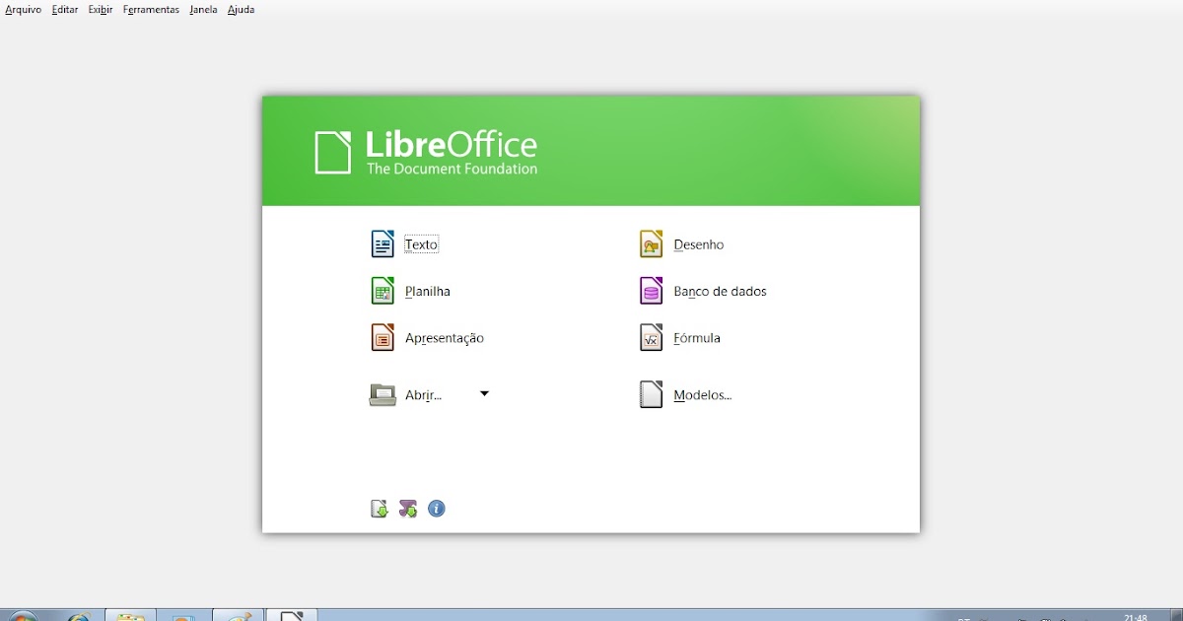Viewport: 1183px width, 621px height.
Task: Open the blue info icon
Action: 437,508
